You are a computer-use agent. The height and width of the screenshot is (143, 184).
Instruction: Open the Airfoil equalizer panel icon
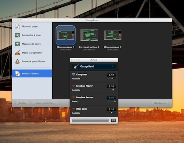click(x=113, y=120)
